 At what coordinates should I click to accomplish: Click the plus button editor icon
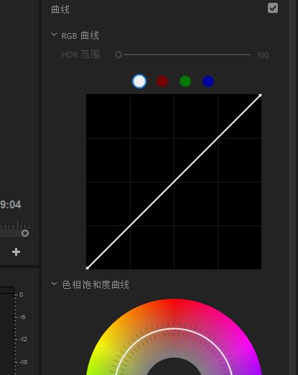pos(16,252)
